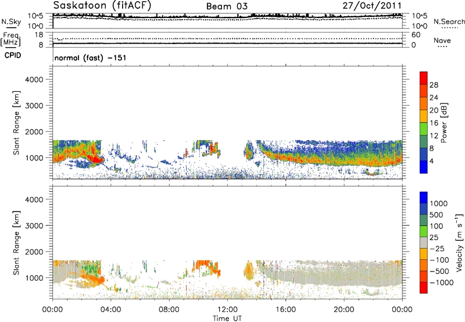Viewport: 465px width, 322px height.
Task: Click the 'N.Search' legend label
Action: pyautogui.click(x=449, y=22)
